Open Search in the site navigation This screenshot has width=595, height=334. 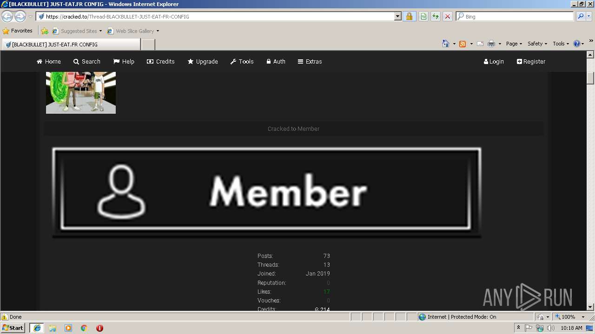[x=87, y=61]
